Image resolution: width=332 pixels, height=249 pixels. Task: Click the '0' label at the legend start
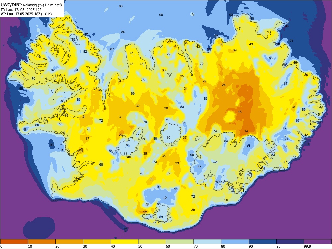click(x=1, y=246)
